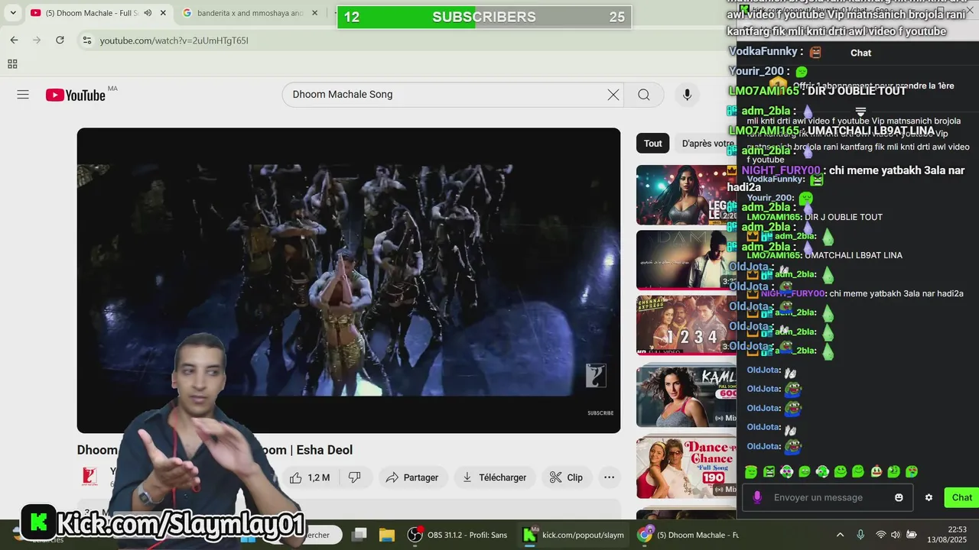Open tab search dropdown arrow
This screenshot has height=550, width=979.
tap(13, 13)
